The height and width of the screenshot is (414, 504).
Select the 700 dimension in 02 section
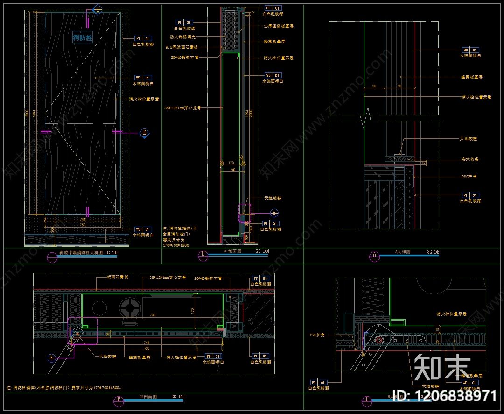point(152,315)
